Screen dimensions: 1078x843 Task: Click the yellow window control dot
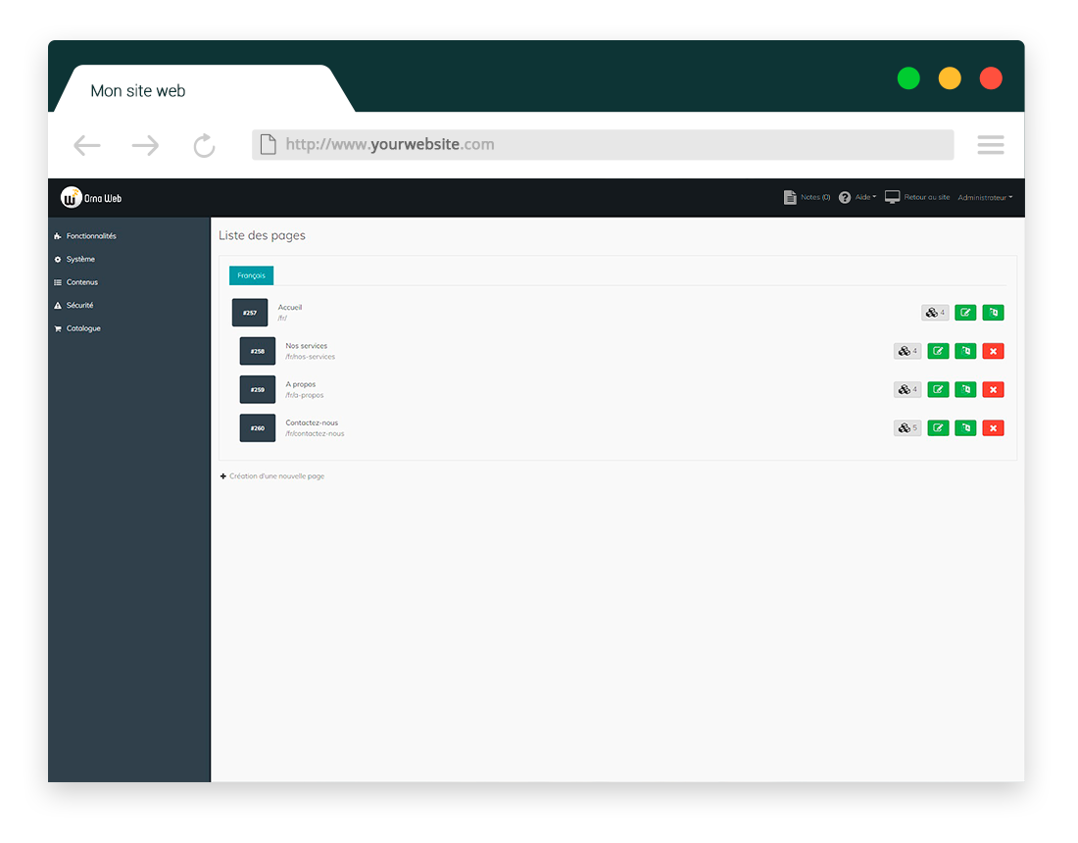pyautogui.click(x=950, y=77)
